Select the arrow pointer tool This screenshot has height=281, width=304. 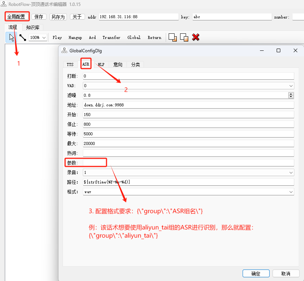(x=11, y=37)
